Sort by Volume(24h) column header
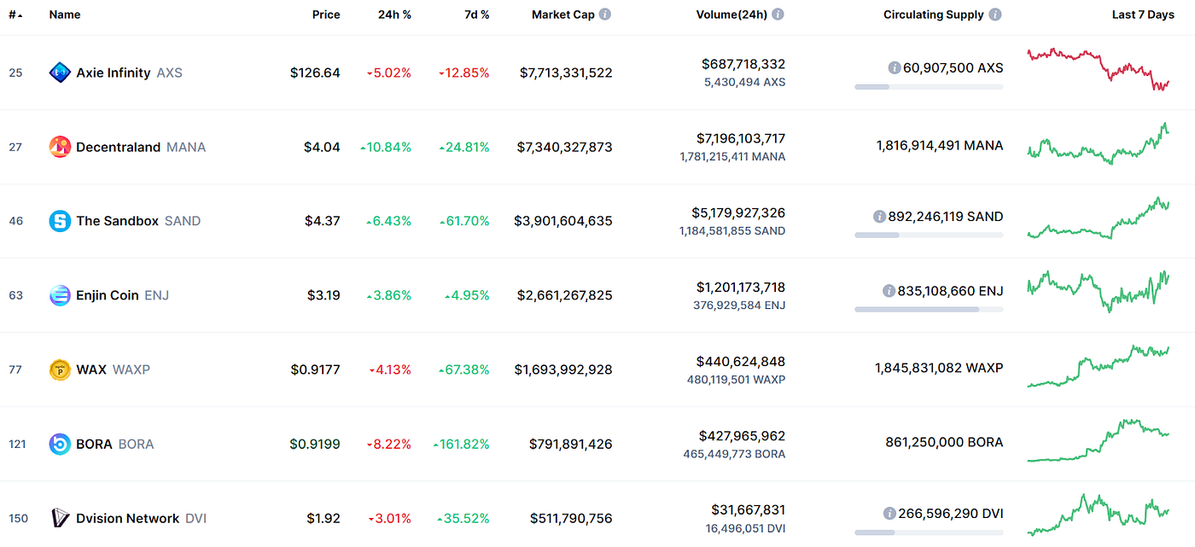 click(732, 15)
